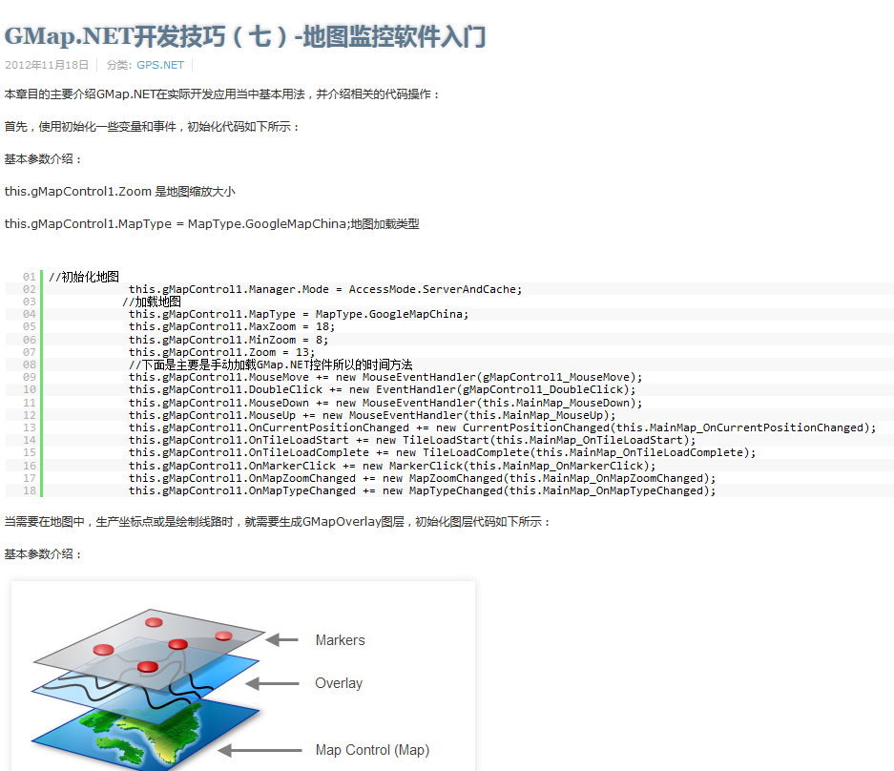Click the 基本参数介绍 heading above the diagram
This screenshot has width=894, height=771.
[x=43, y=554]
